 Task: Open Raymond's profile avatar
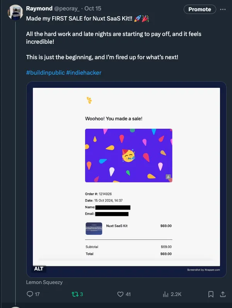point(15,12)
